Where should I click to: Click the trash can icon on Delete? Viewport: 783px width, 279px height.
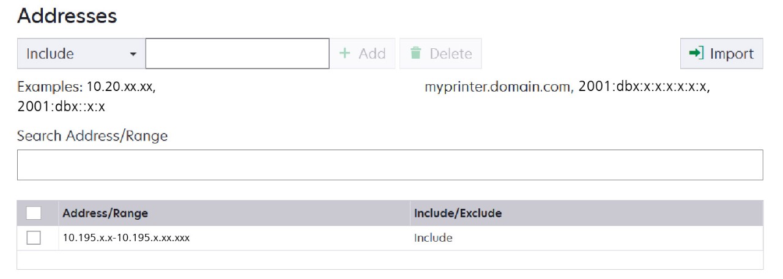[416, 54]
